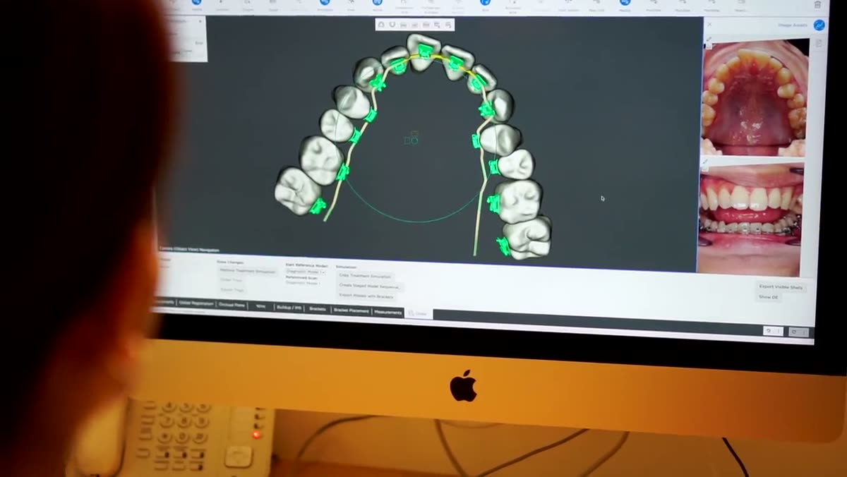This screenshot has height=477, width=847.
Task: Open the Wire tab
Action: click(260, 306)
